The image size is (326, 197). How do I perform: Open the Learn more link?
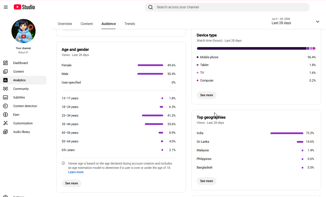click(76, 172)
